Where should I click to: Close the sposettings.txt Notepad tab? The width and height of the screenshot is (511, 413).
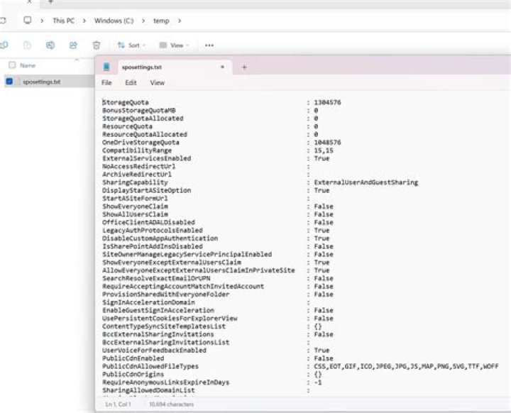pos(222,67)
